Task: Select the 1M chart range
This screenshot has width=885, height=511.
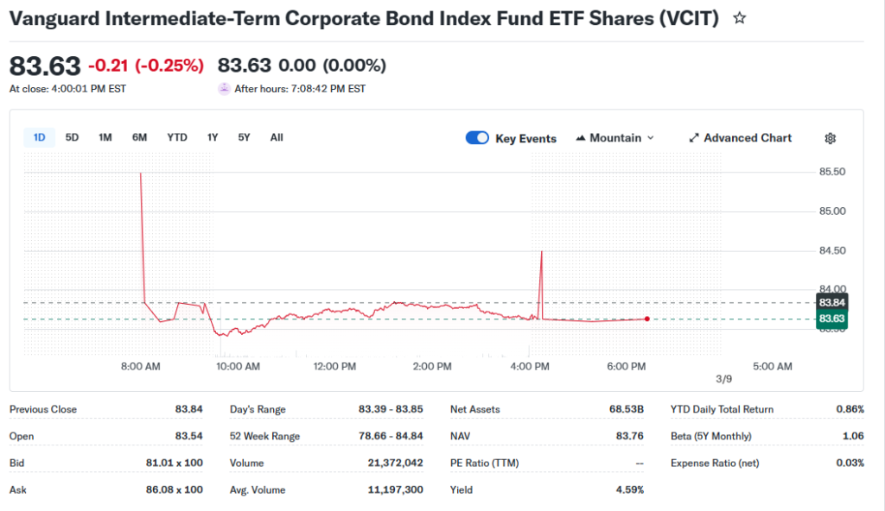Action: 105,137
